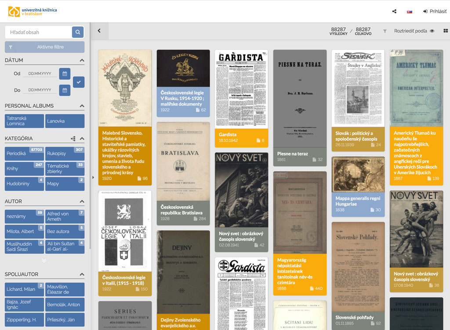
Task: Select Tatranská Lomnica album filter
Action: coord(25,121)
